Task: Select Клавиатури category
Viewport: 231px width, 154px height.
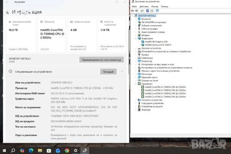Action: 147,58
